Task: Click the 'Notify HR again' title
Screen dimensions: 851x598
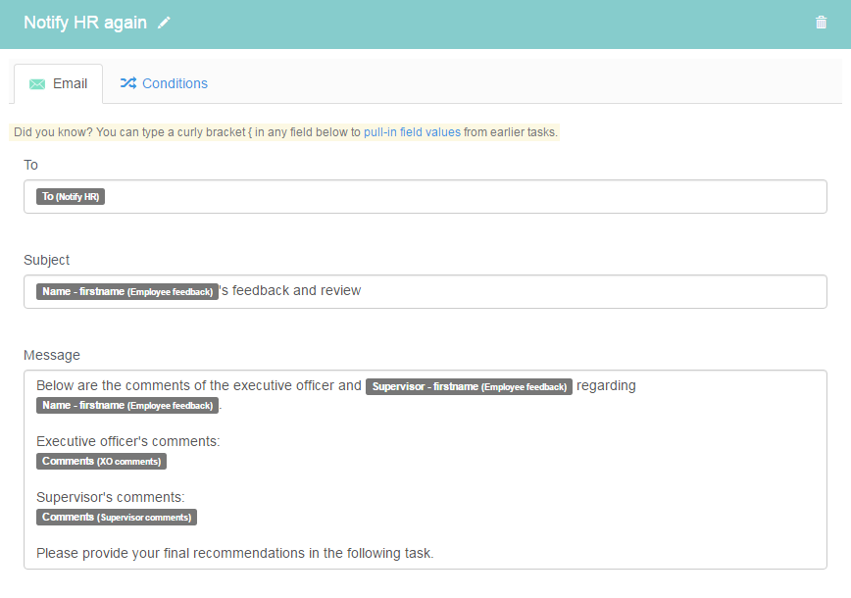Action: (x=85, y=23)
